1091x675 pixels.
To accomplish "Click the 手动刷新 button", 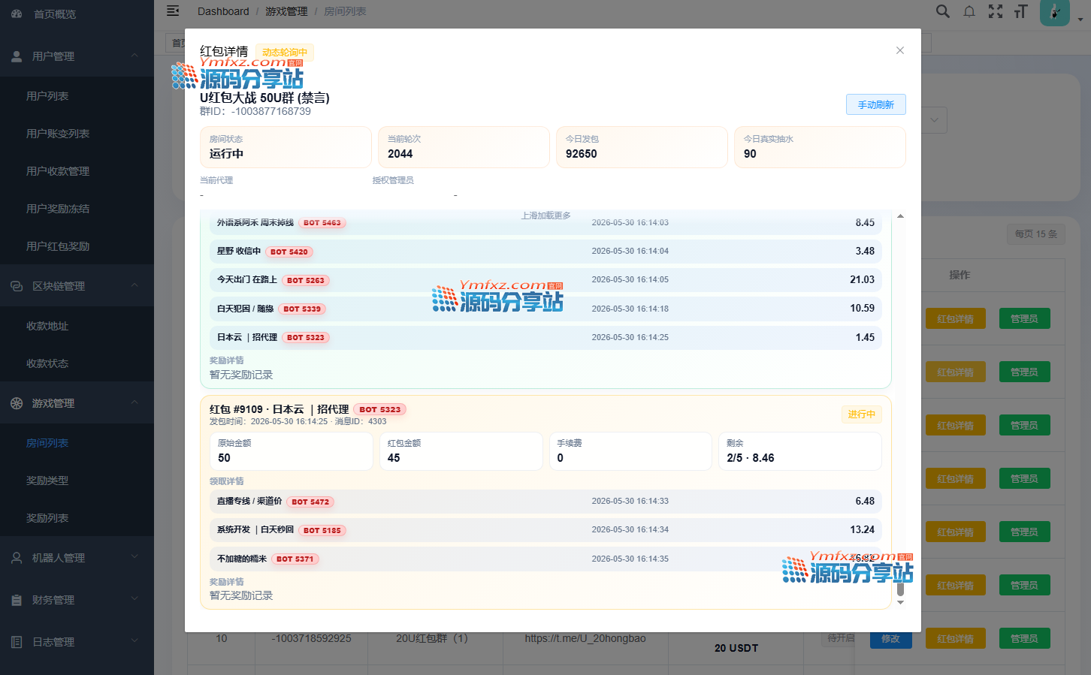I will pos(876,104).
